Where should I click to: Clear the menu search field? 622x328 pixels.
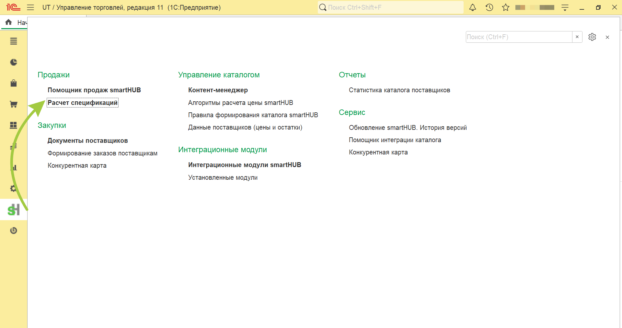tap(577, 37)
